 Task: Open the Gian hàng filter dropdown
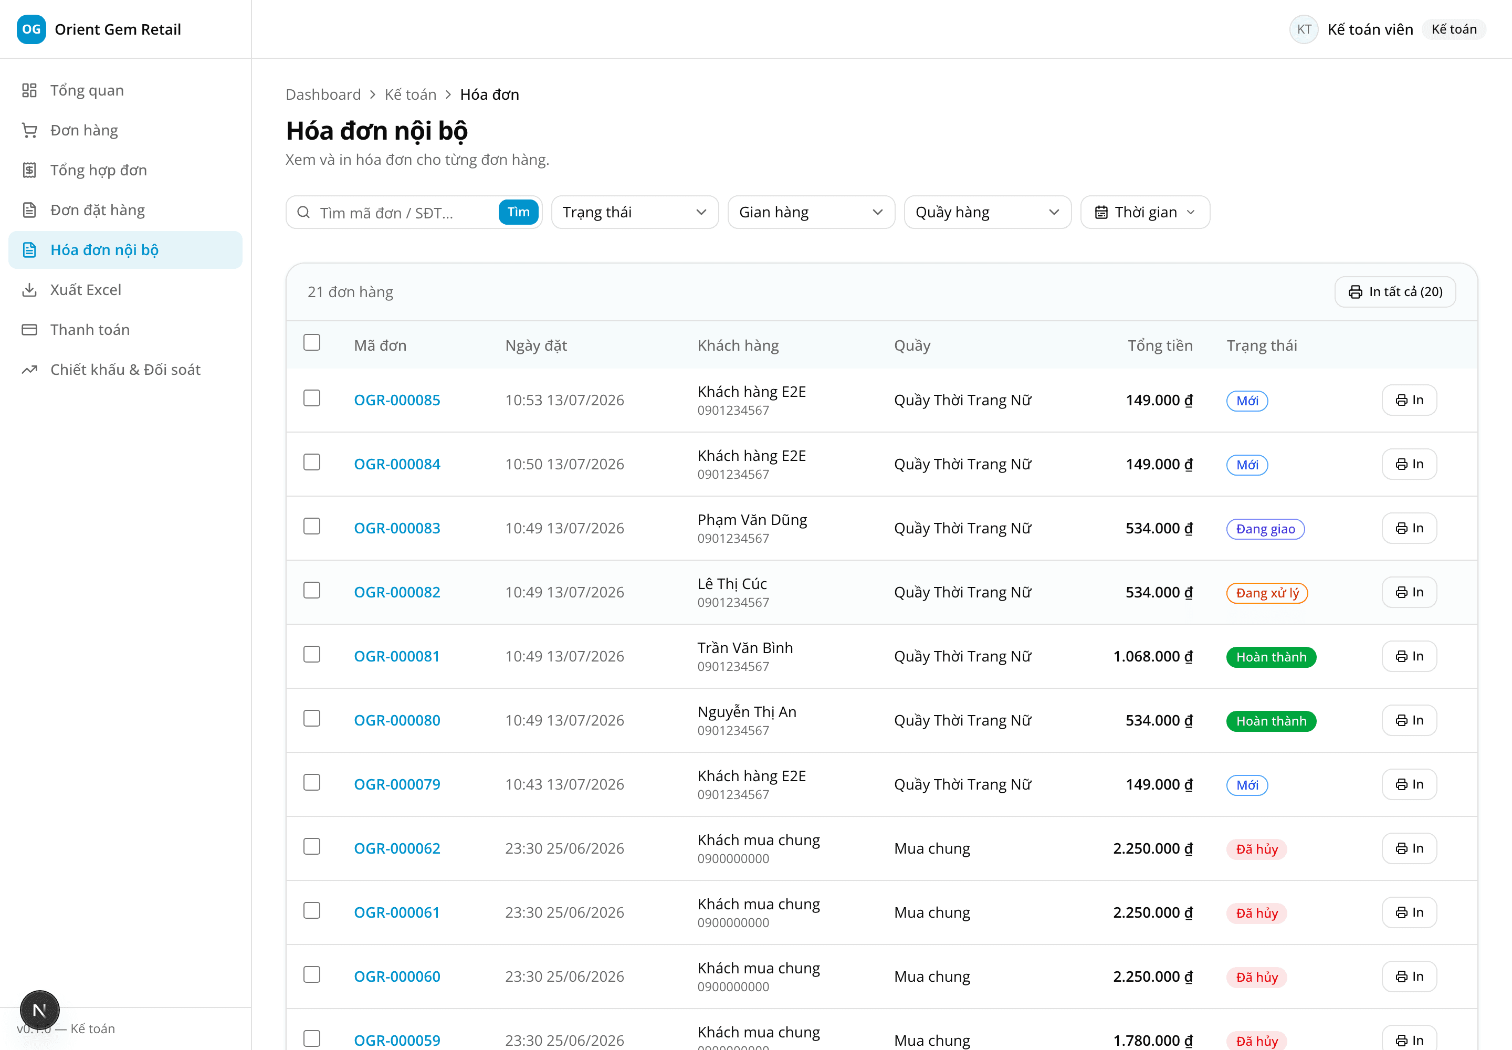coord(811,213)
